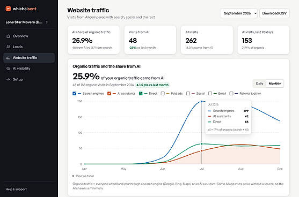
Task: Expand the View as table disclosure
Action: click(83, 176)
